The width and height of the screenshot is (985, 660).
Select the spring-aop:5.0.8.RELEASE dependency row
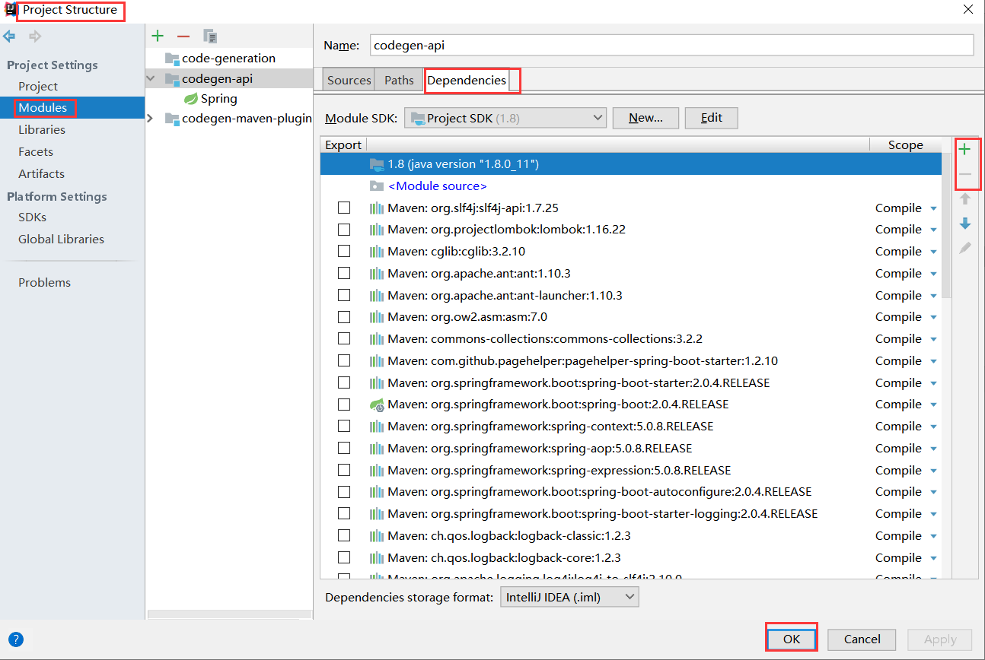click(631, 448)
